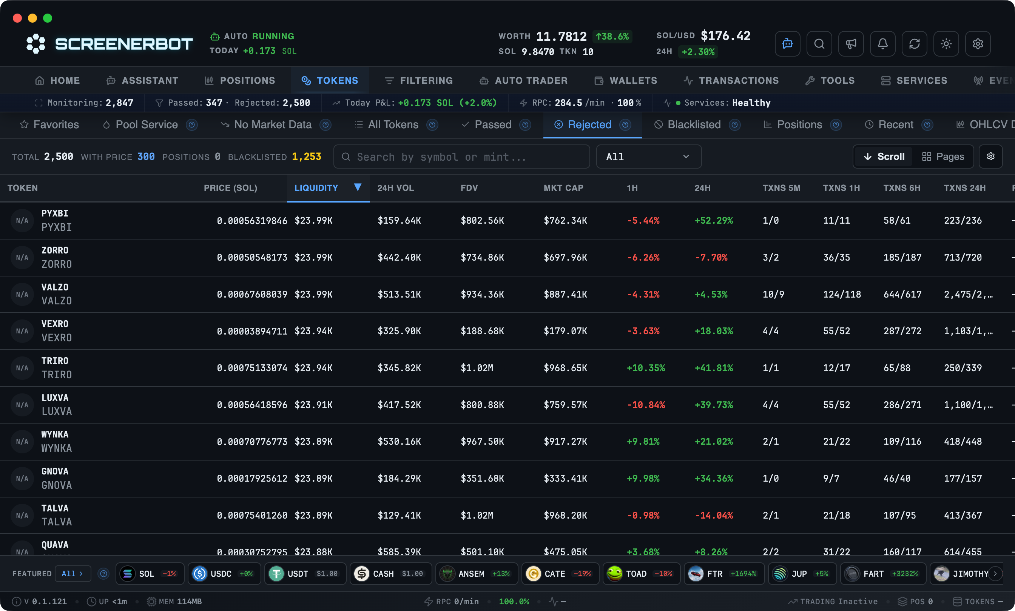
Task: Switch table to Pages mode
Action: (x=943, y=157)
